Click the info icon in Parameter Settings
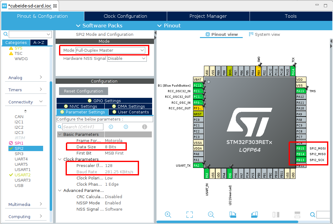The image size is (333, 224). (144, 127)
